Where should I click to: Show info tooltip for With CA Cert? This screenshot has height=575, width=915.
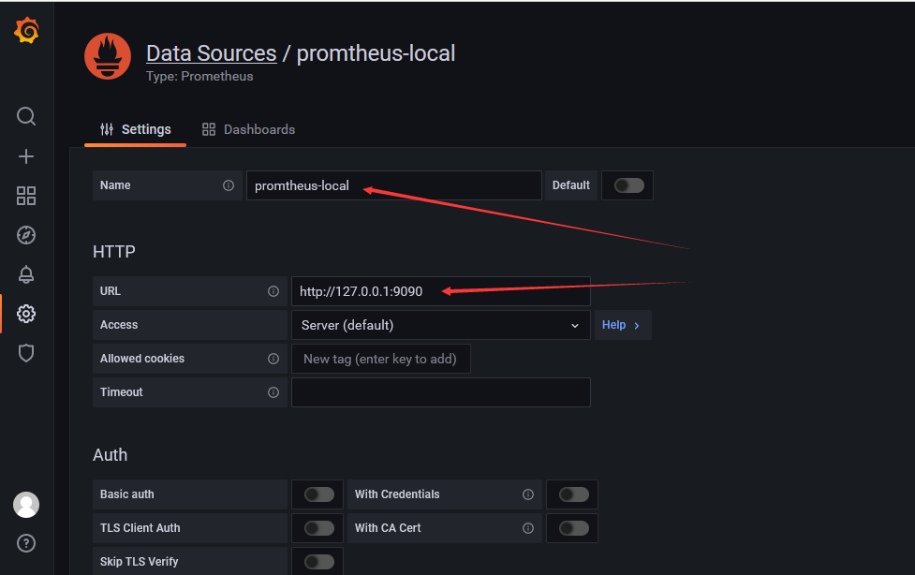point(528,528)
